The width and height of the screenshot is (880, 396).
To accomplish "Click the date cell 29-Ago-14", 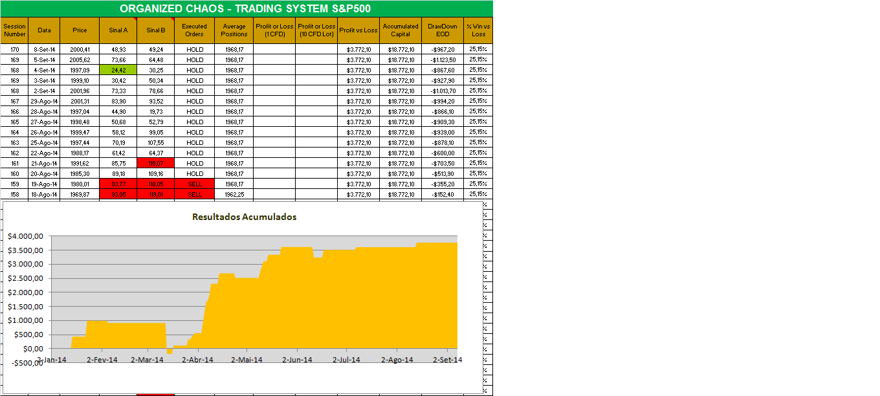I will coord(45,101).
